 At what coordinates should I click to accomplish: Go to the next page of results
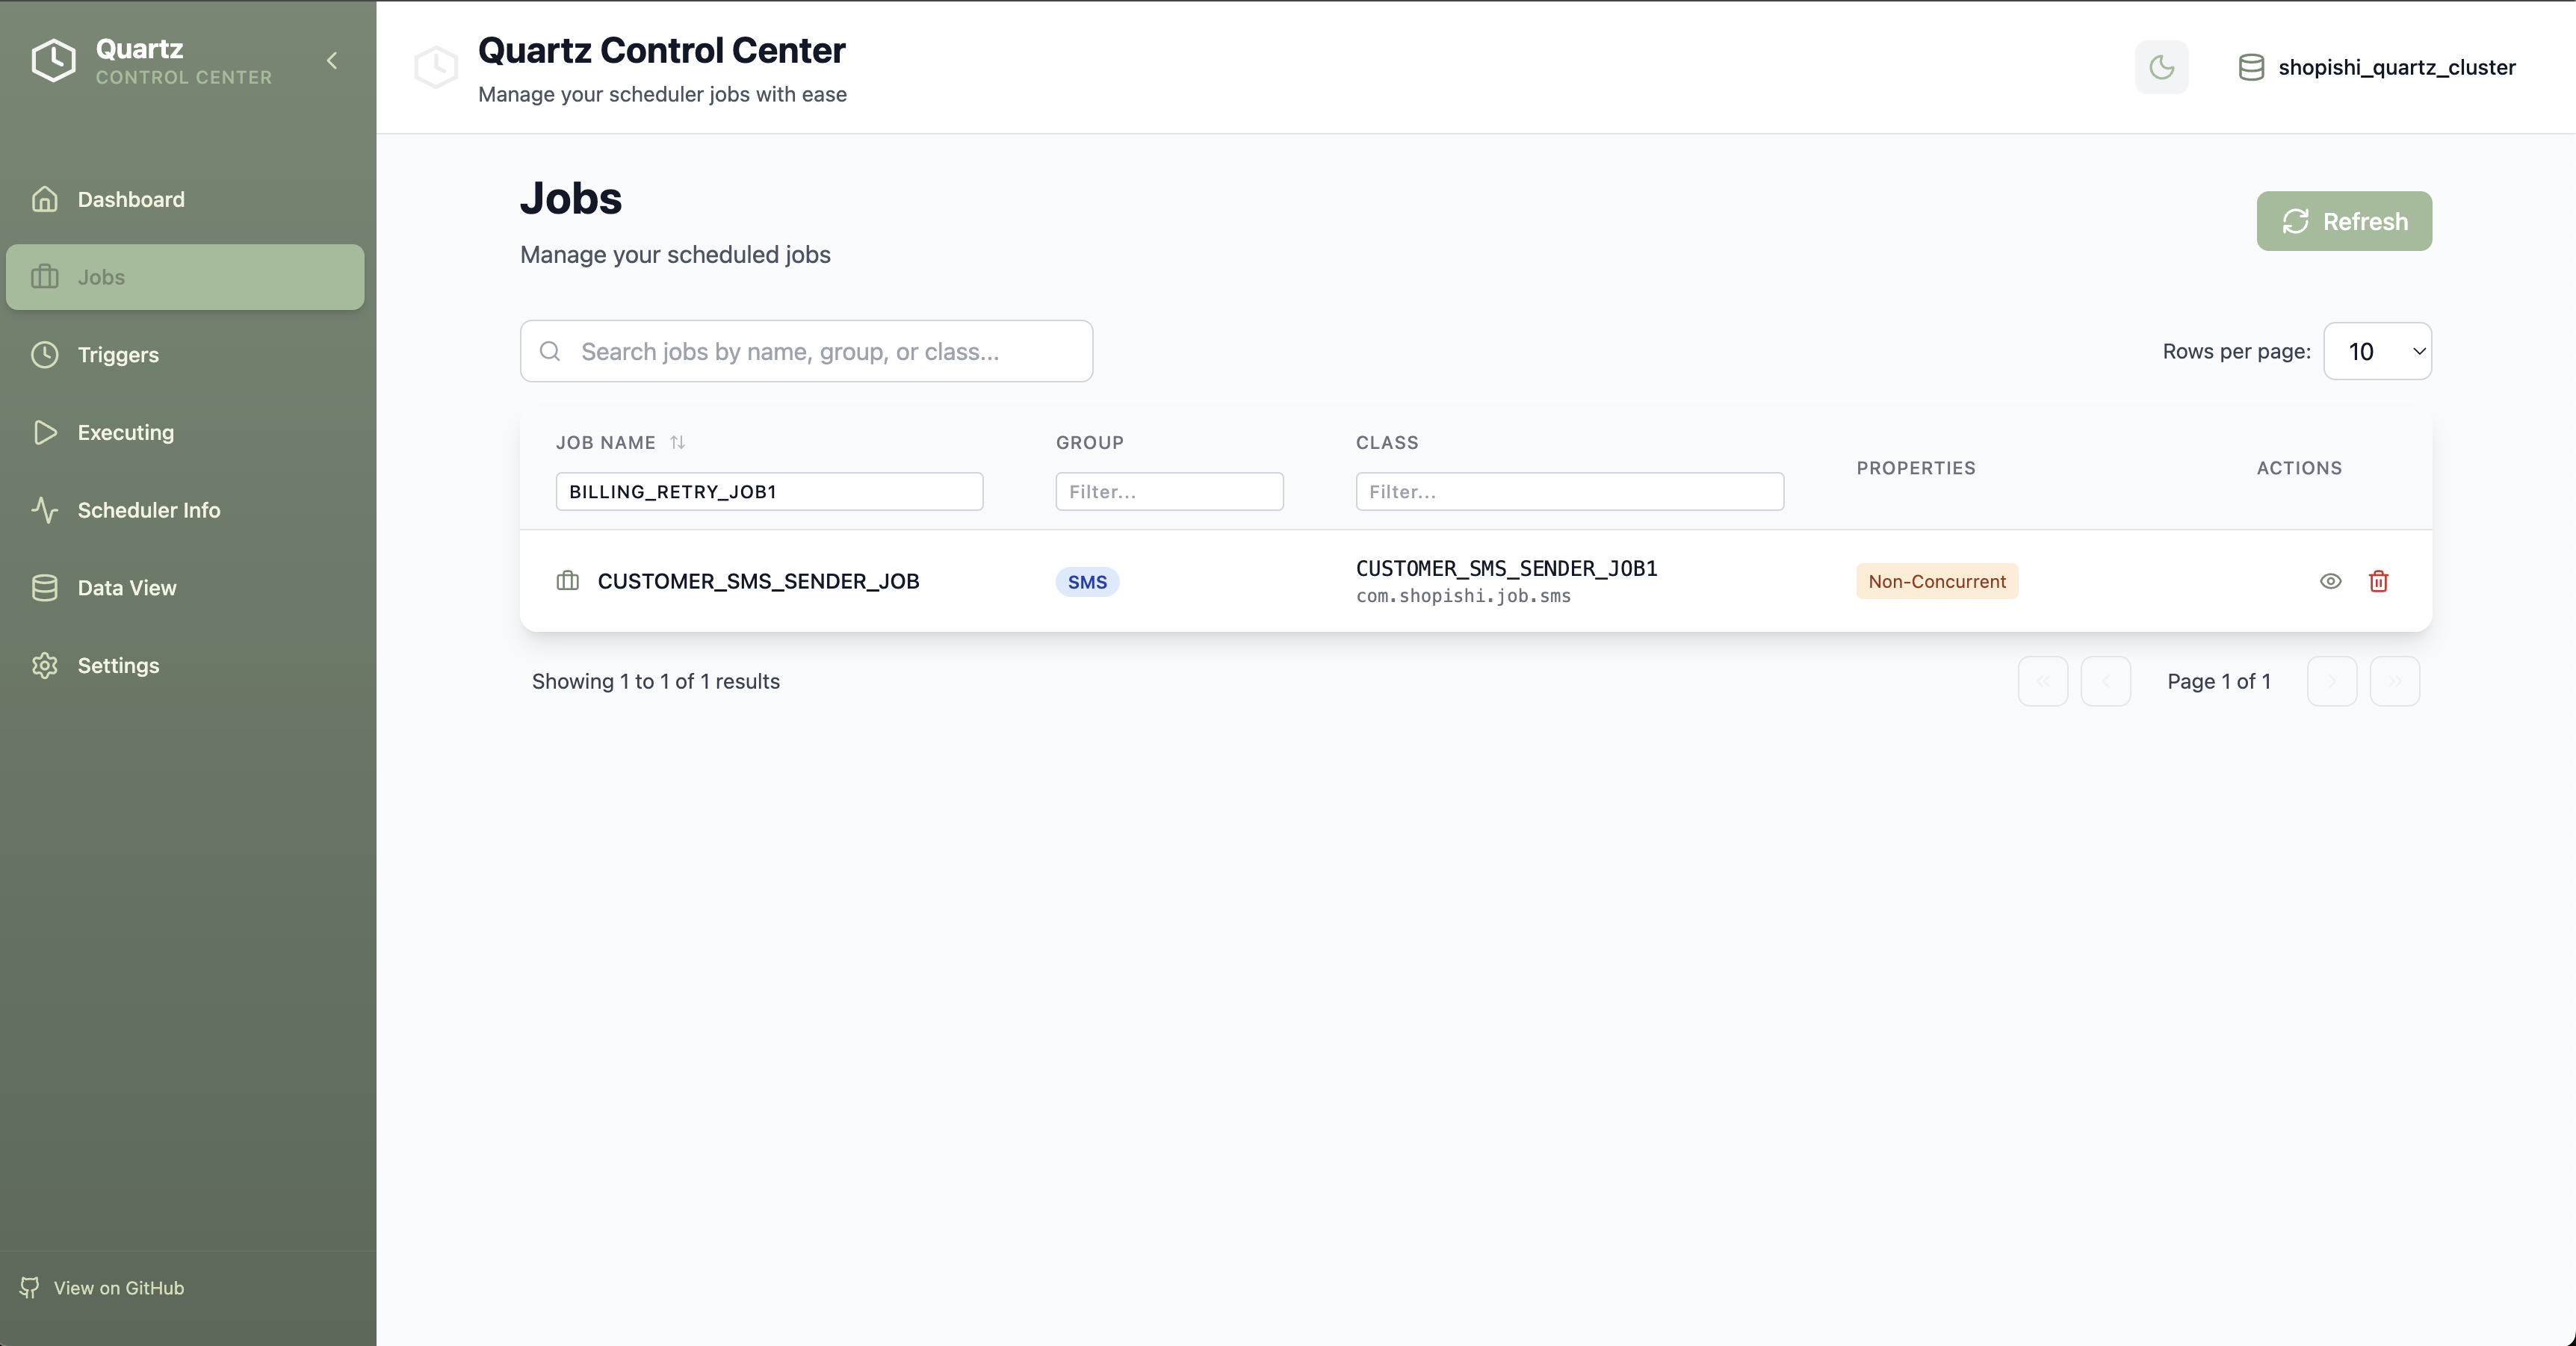[x=2331, y=681]
